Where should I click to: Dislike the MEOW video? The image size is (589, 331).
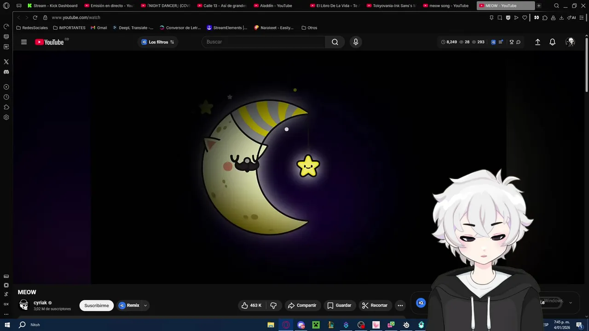[x=273, y=305]
